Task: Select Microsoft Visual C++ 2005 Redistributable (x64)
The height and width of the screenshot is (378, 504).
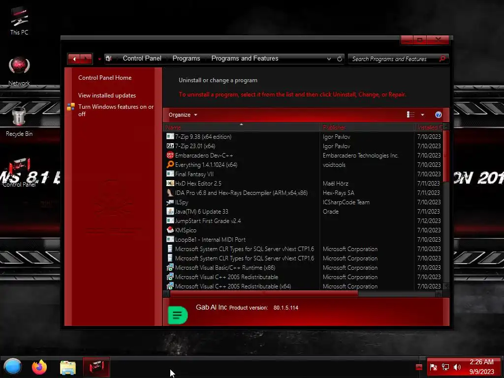Action: pyautogui.click(x=233, y=286)
